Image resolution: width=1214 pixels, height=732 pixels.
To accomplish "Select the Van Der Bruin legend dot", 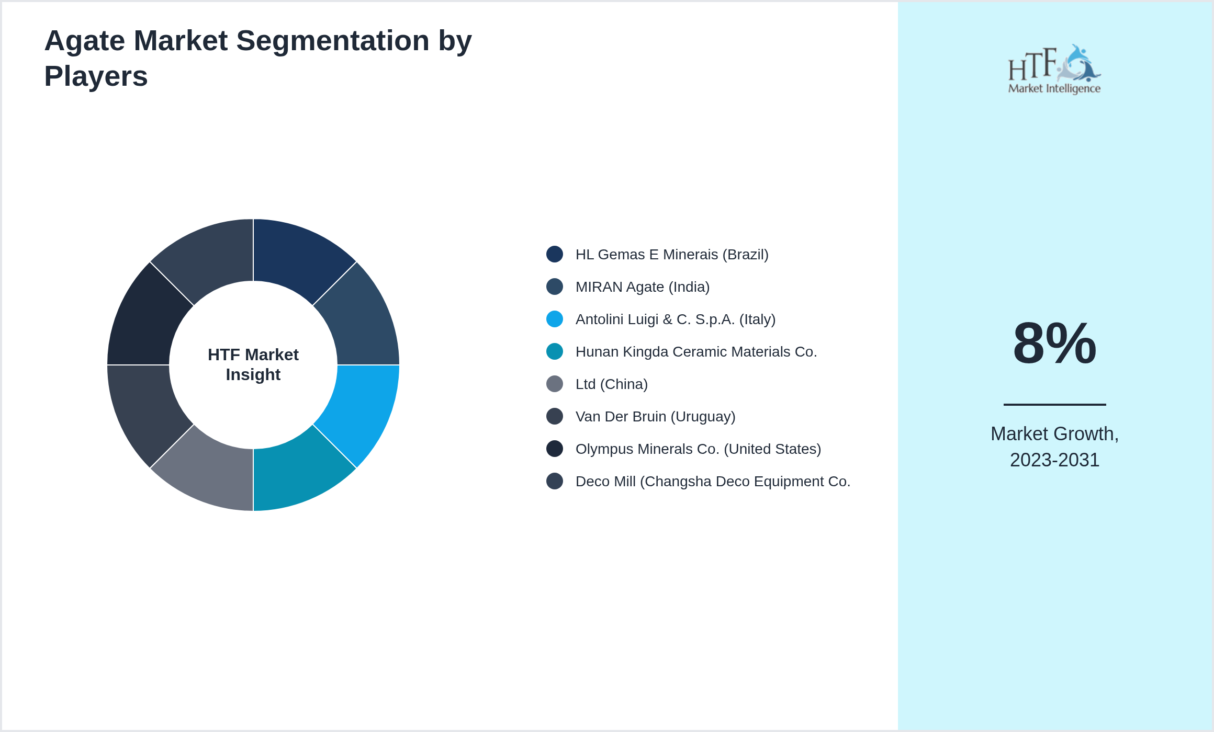I will [x=555, y=416].
